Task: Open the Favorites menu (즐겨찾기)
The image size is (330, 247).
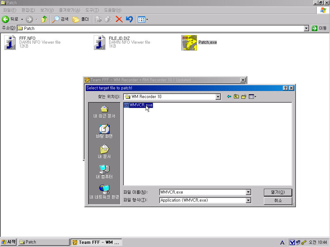Action: (70, 10)
